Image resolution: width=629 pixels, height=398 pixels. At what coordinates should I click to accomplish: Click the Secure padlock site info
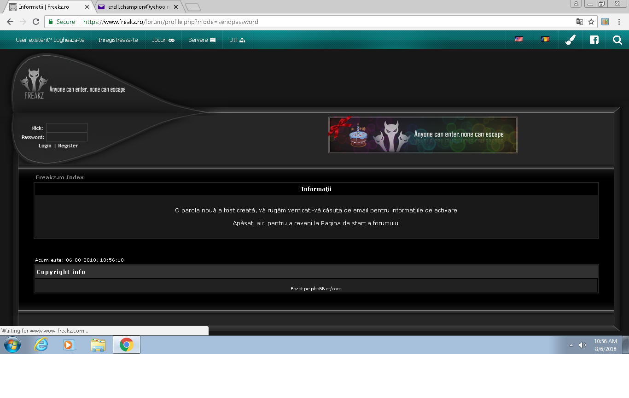[x=62, y=22]
